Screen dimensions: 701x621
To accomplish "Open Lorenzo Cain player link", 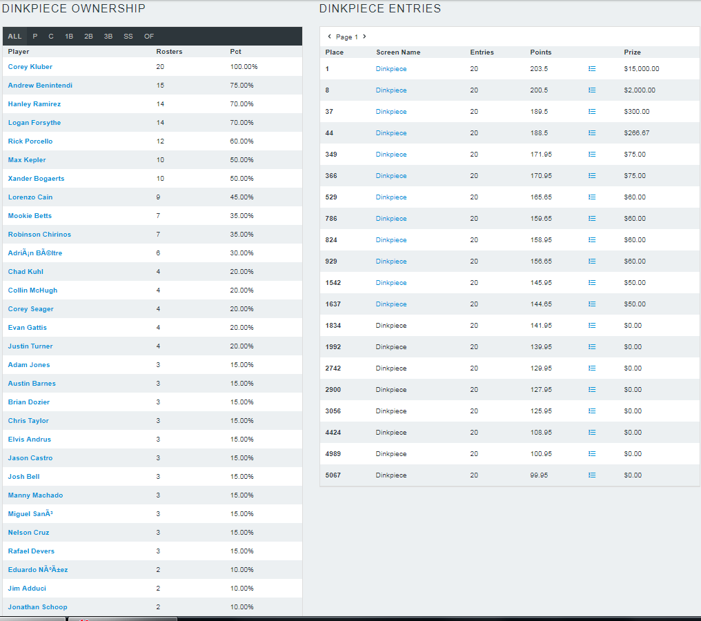I will coord(30,197).
